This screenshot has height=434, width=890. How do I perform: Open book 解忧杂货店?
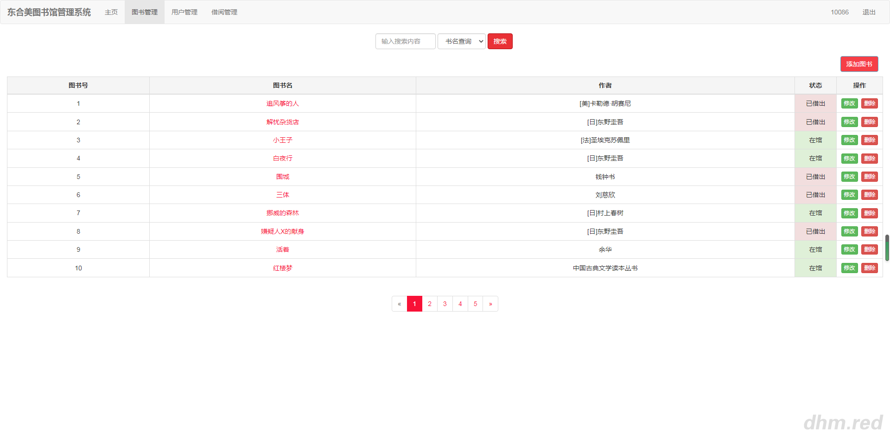[283, 122]
